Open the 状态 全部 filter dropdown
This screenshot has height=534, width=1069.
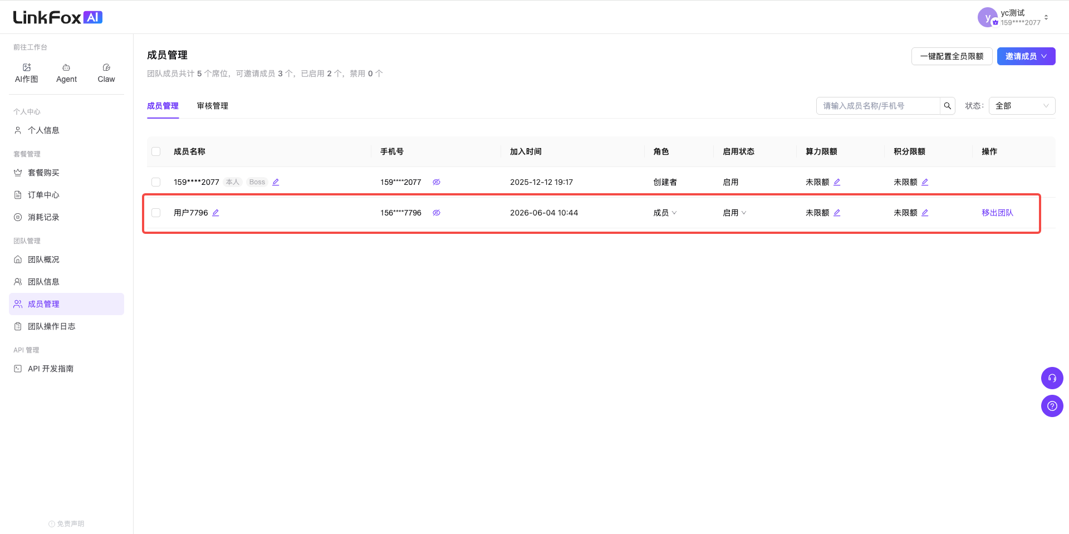click(1022, 106)
